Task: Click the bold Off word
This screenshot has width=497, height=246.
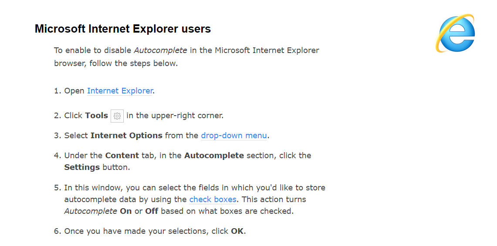Action: pos(152,211)
